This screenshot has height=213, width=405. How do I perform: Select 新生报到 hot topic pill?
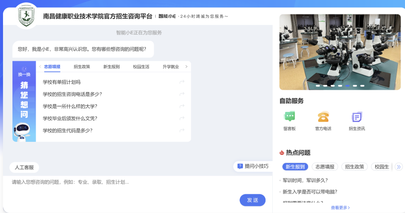pos(295,167)
